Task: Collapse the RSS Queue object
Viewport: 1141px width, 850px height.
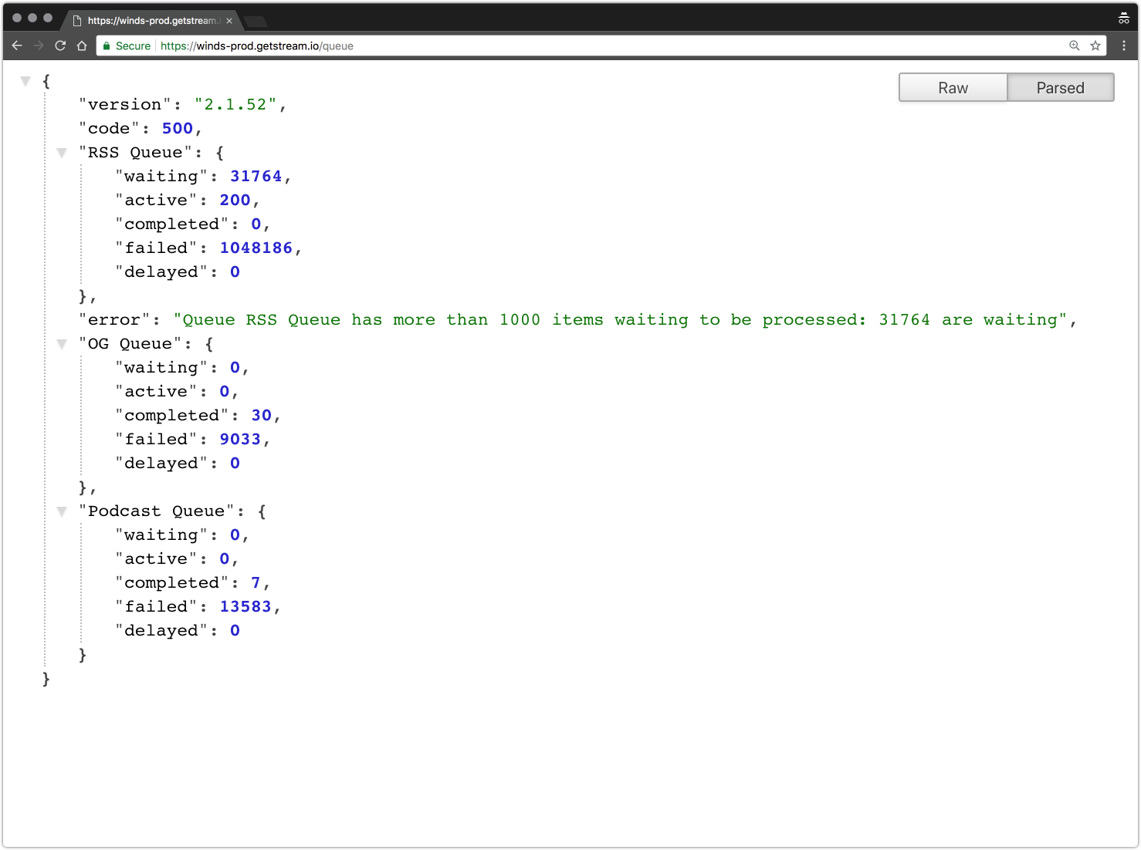Action: coord(62,153)
